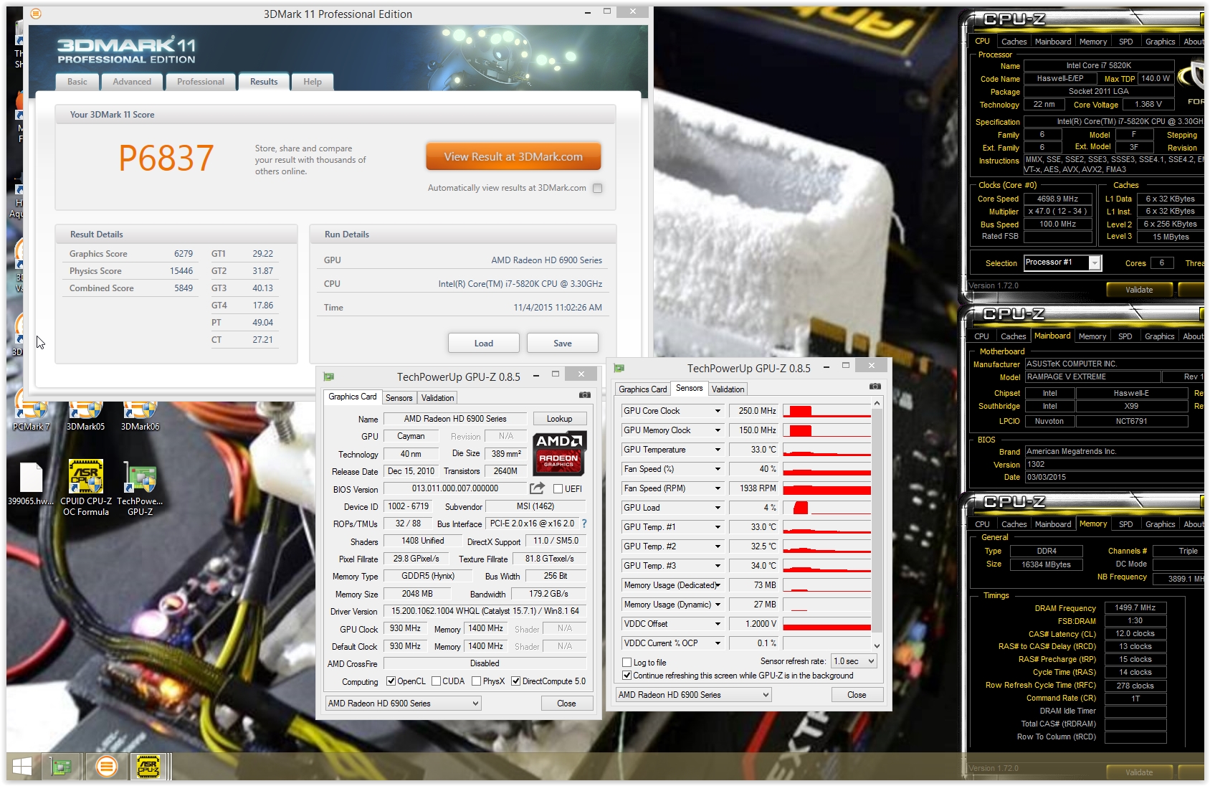The image size is (1210, 786).
Task: Click the left GPU-Z title bar icon
Action: [329, 377]
